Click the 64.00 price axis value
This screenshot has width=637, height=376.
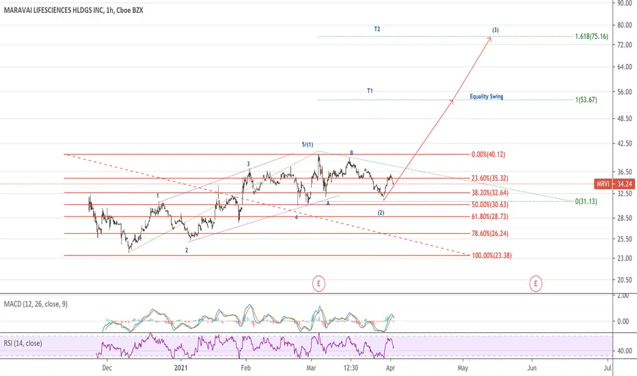click(625, 67)
